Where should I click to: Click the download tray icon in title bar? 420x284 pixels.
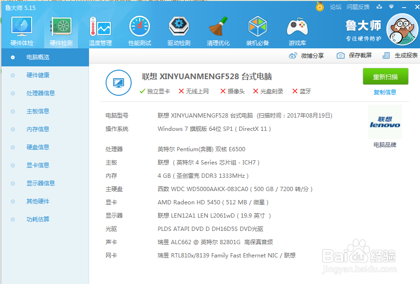pyautogui.click(x=379, y=7)
